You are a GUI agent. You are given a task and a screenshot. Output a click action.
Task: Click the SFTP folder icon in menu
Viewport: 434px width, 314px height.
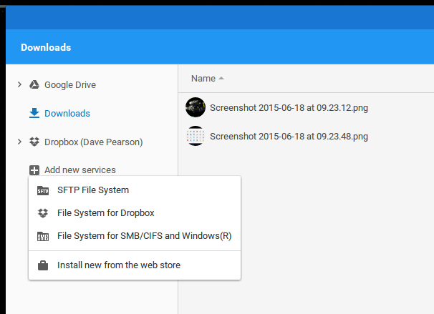tap(43, 190)
